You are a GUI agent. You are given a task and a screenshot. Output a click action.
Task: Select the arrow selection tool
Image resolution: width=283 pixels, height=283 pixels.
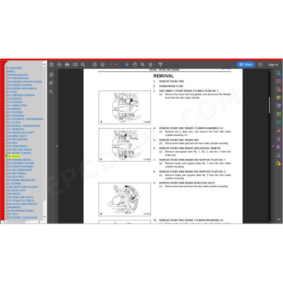127,64
